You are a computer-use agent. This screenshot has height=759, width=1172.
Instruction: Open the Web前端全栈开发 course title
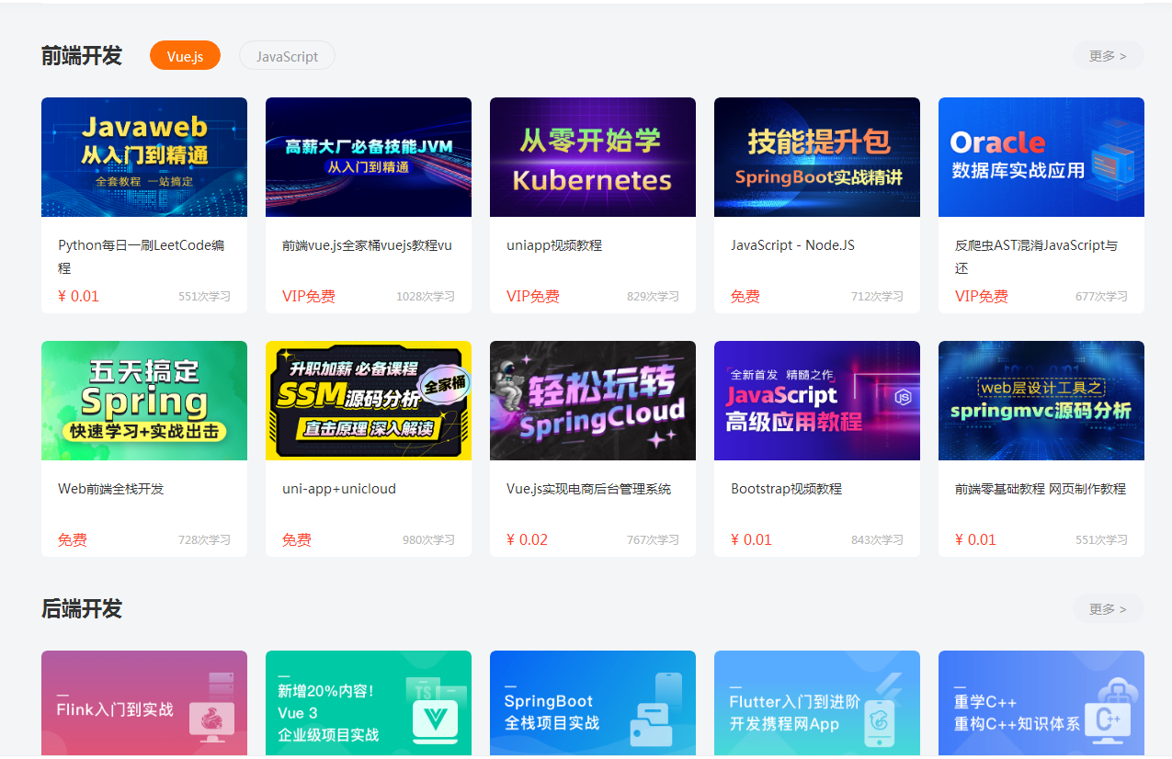pyautogui.click(x=110, y=489)
